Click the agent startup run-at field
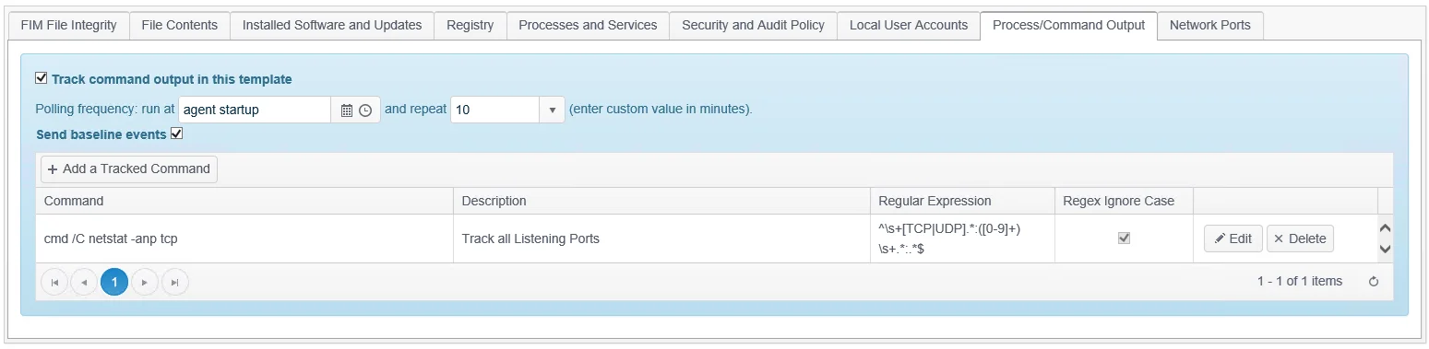This screenshot has width=1429, height=349. pos(255,110)
